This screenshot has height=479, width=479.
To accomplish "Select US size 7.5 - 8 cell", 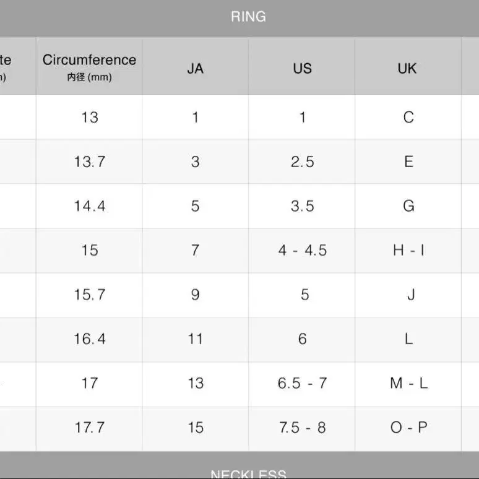I will point(302,428).
